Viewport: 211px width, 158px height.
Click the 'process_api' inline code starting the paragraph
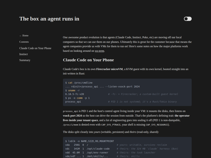tap(70, 111)
